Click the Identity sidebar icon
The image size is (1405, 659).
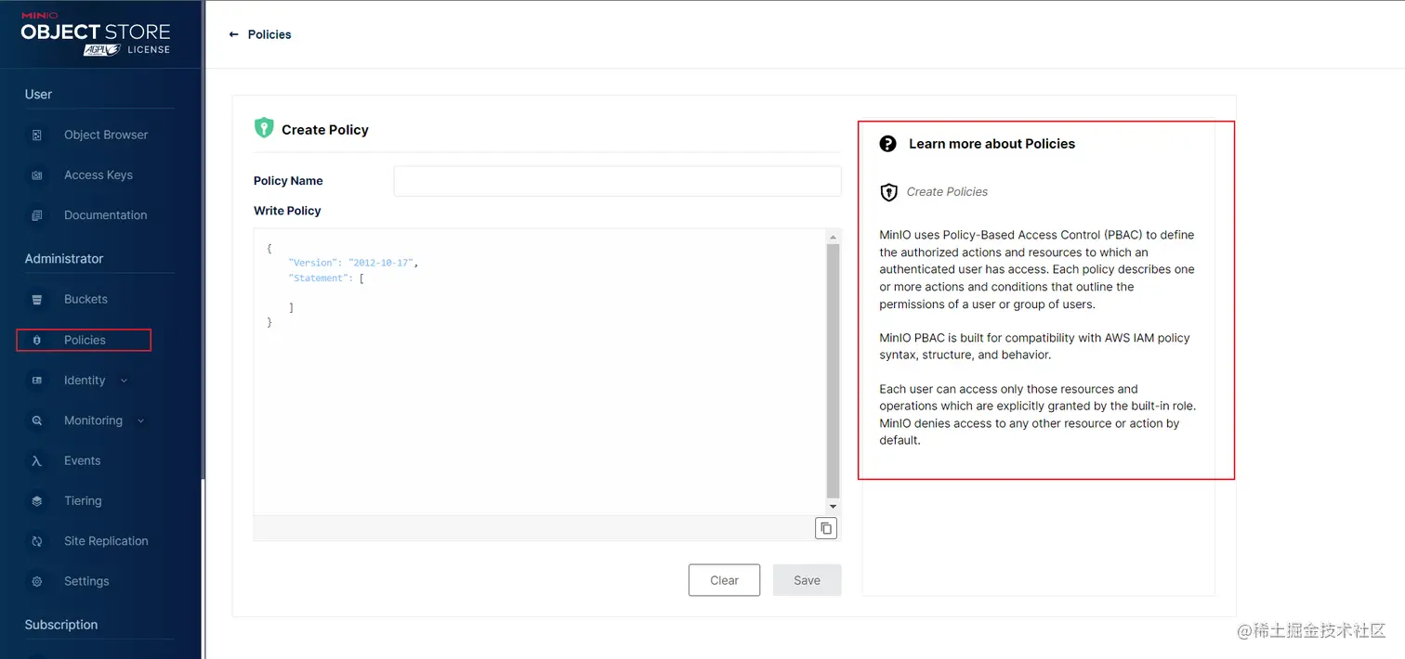(x=37, y=381)
